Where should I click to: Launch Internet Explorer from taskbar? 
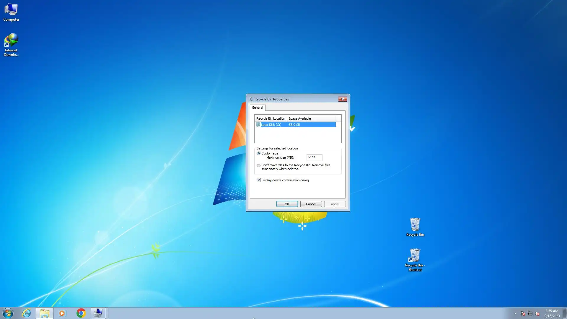pos(27,313)
